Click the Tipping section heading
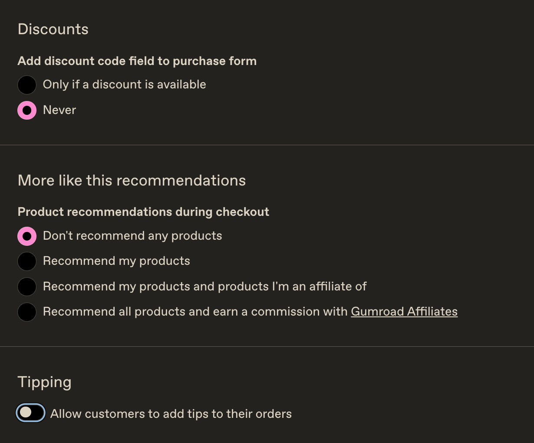This screenshot has height=443, width=534. click(44, 382)
